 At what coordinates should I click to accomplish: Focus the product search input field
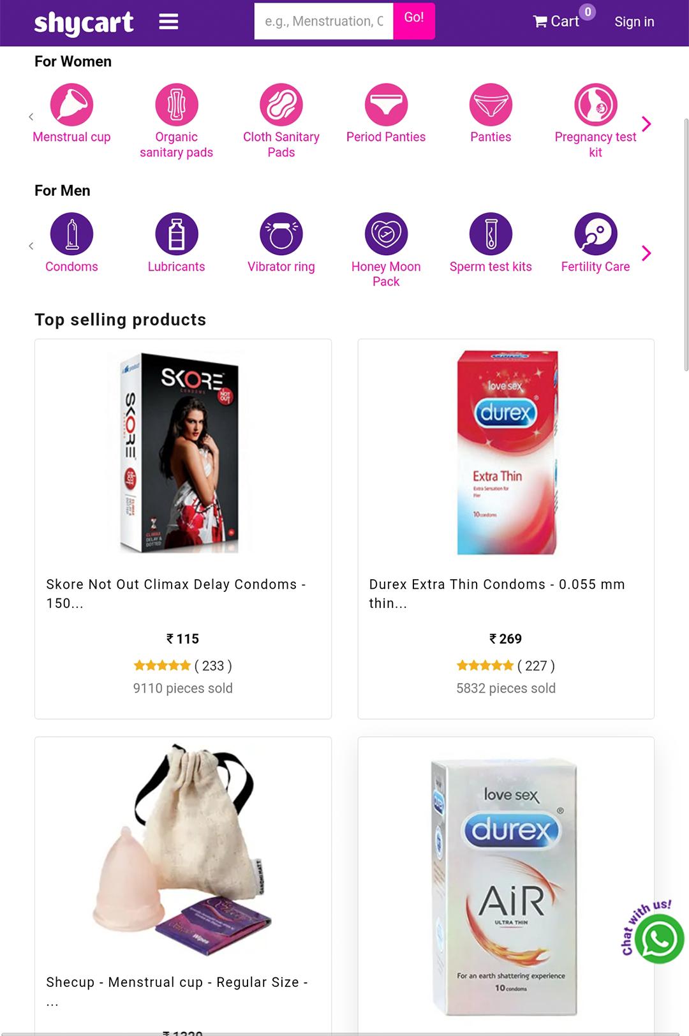(x=323, y=22)
